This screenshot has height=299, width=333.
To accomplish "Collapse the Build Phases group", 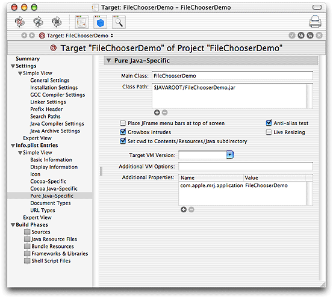I will point(13,225).
